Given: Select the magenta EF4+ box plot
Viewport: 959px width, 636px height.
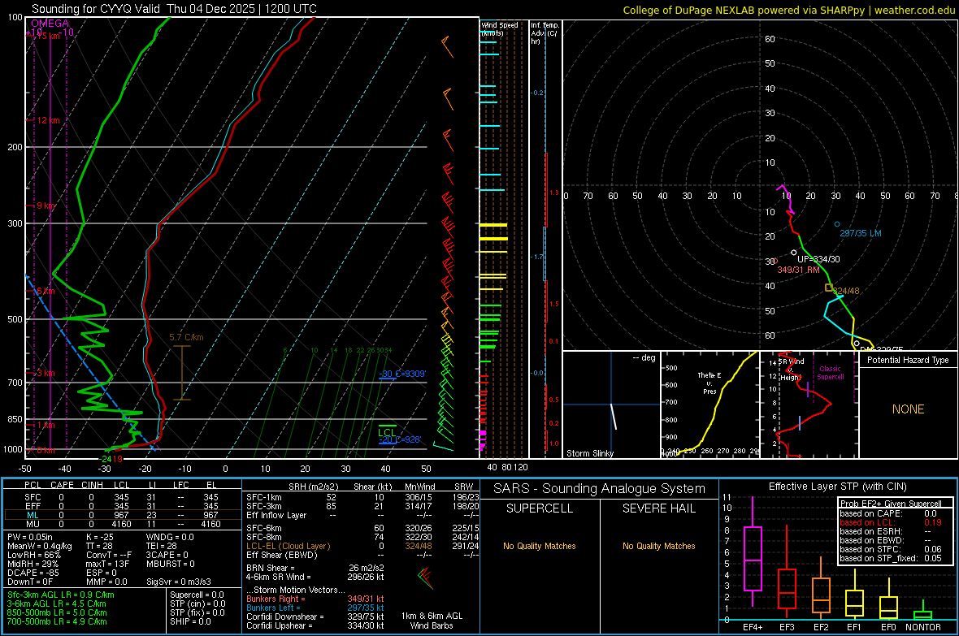Looking at the screenshot, I should pyautogui.click(x=753, y=552).
